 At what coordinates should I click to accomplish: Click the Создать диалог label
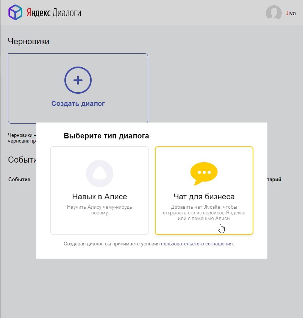pyautogui.click(x=78, y=104)
